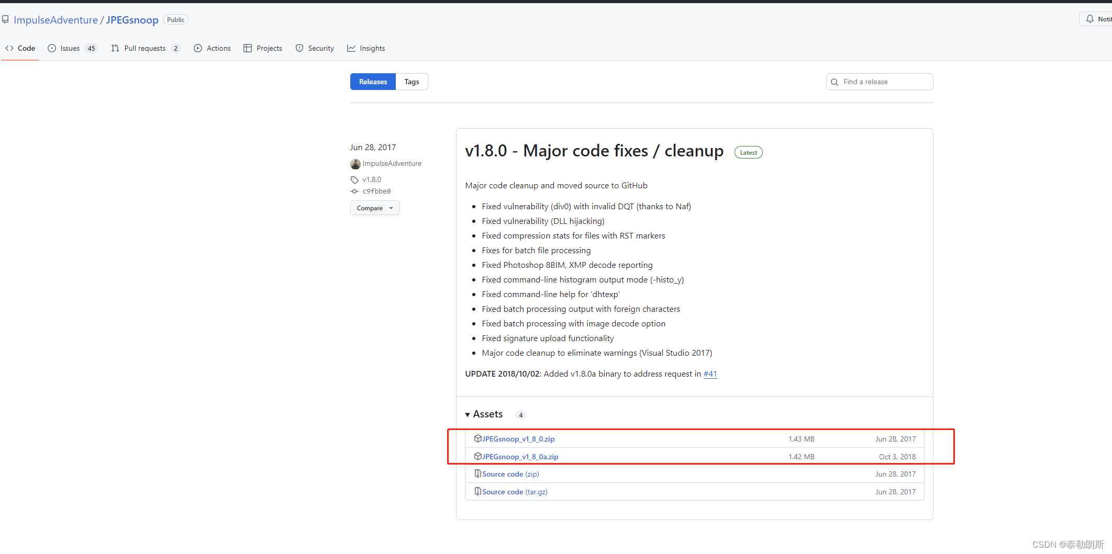Open ImpulseAdventure author profile link
The height and width of the screenshot is (554, 1112).
pyautogui.click(x=392, y=164)
